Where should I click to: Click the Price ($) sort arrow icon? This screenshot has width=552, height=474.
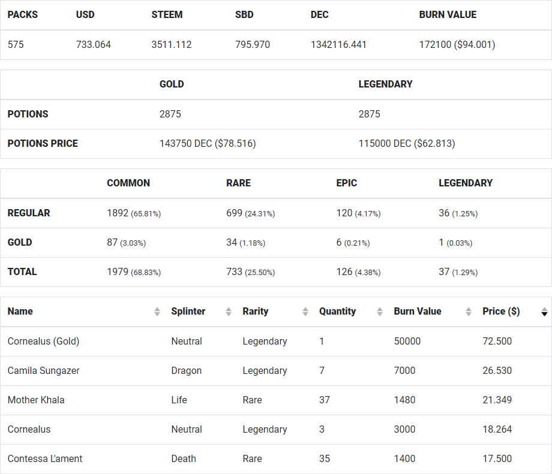(544, 312)
